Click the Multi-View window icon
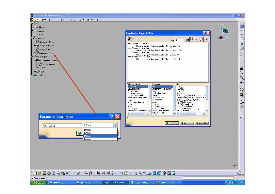 154,173
